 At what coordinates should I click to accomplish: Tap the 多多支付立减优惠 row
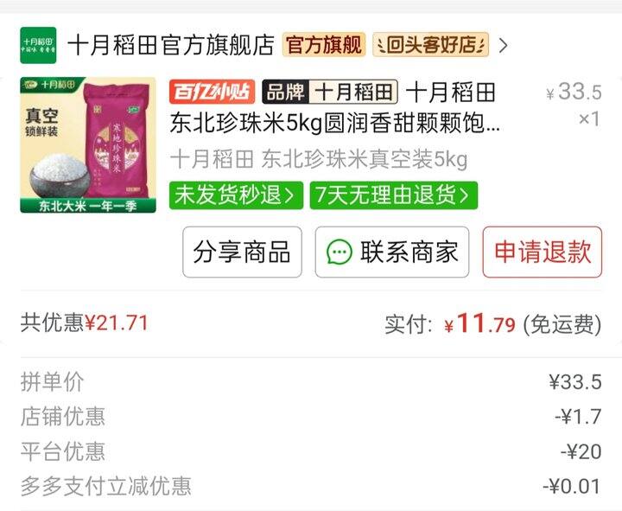(311, 487)
